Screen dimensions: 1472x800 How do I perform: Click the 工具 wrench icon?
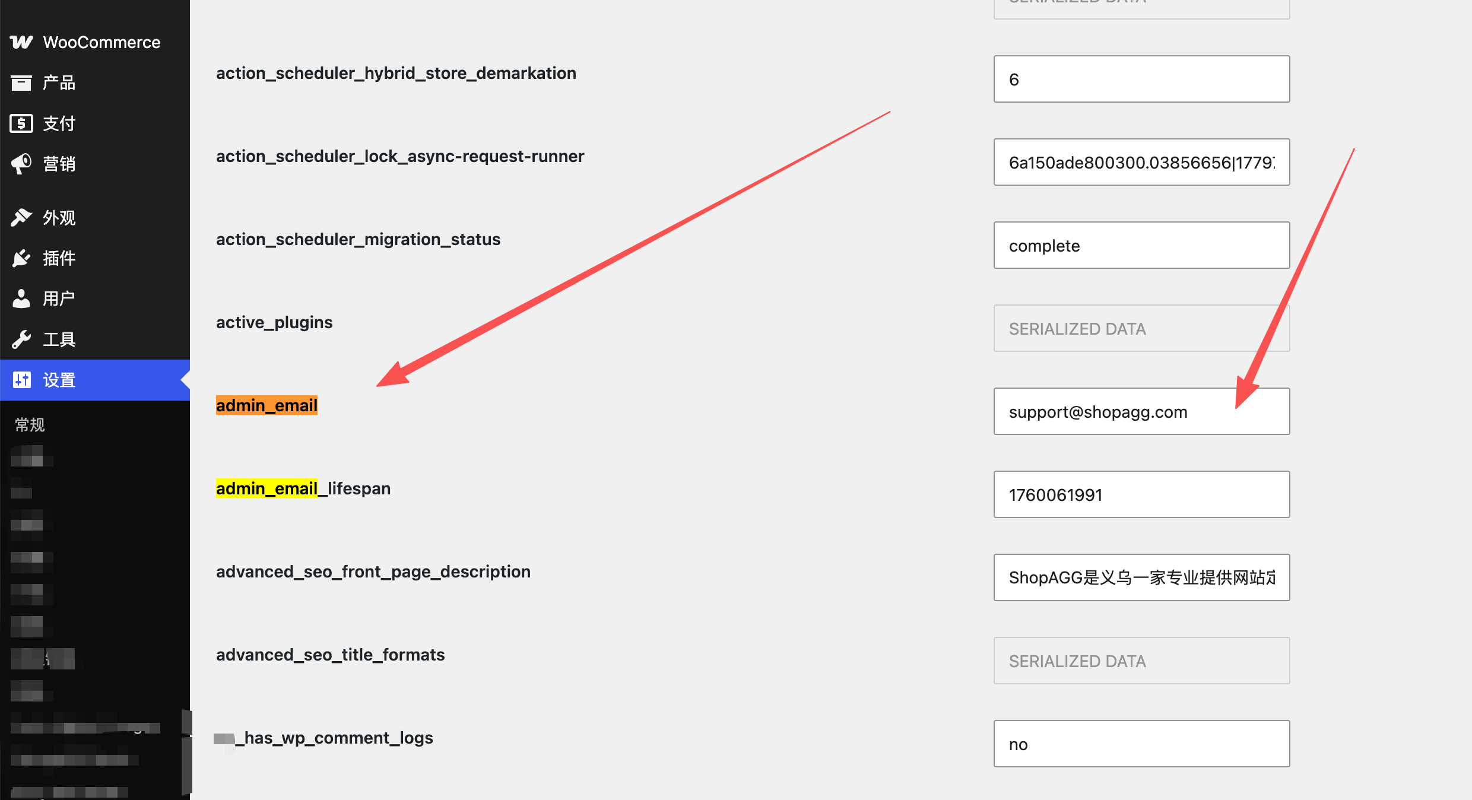tap(21, 339)
